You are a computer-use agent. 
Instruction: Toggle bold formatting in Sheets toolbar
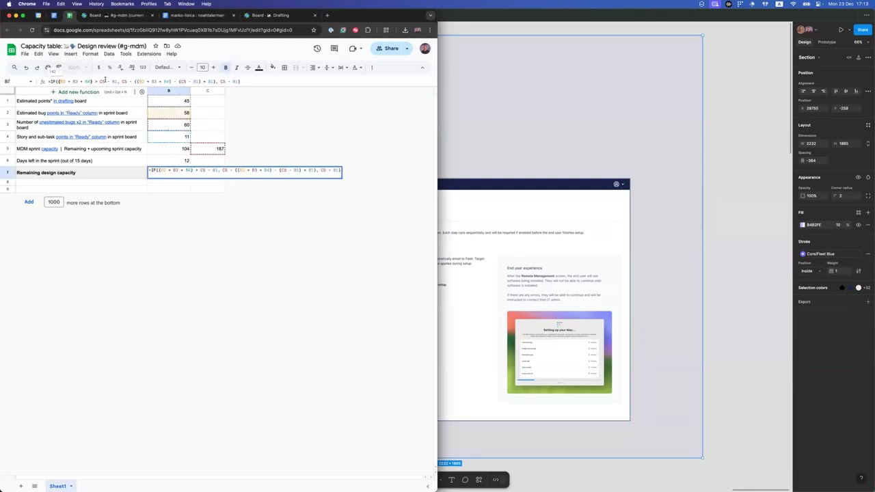[x=226, y=68]
